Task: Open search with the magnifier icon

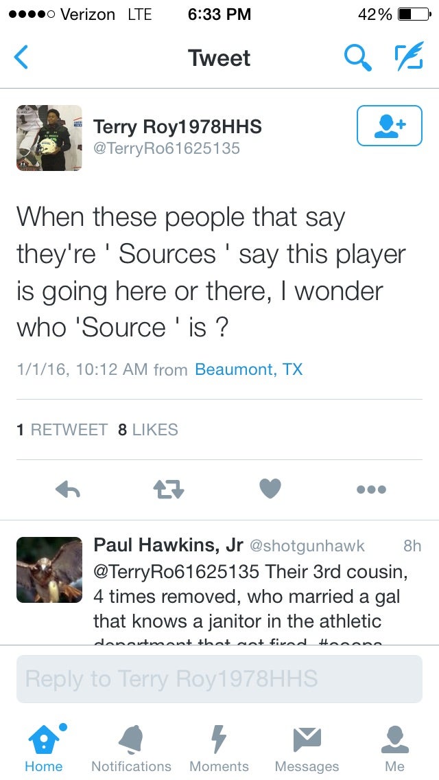Action: 357,58
